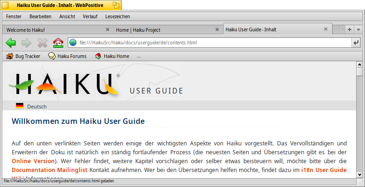This screenshot has width=365, height=187.
Task: Open the Documentation Mailinglist link
Action: click(x=50, y=169)
